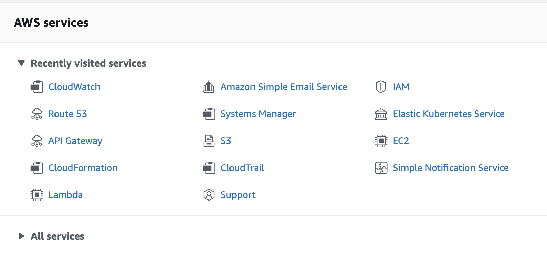Click the Support headset icon
This screenshot has height=259, width=547.
coord(209,195)
